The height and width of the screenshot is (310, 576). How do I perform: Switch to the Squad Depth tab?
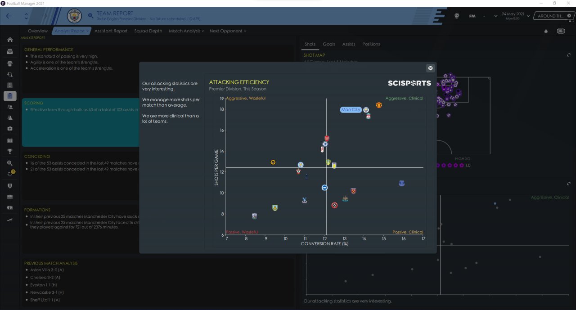pos(148,31)
